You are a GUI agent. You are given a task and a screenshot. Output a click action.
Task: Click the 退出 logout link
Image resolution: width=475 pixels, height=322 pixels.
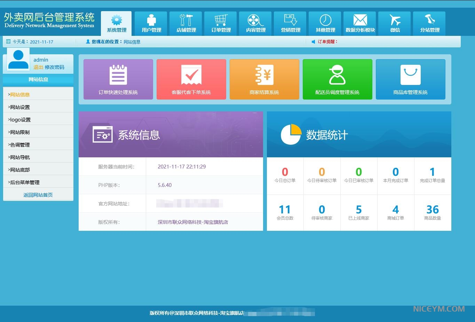[x=38, y=67]
